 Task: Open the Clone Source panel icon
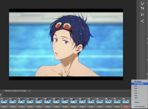click(142, 21)
